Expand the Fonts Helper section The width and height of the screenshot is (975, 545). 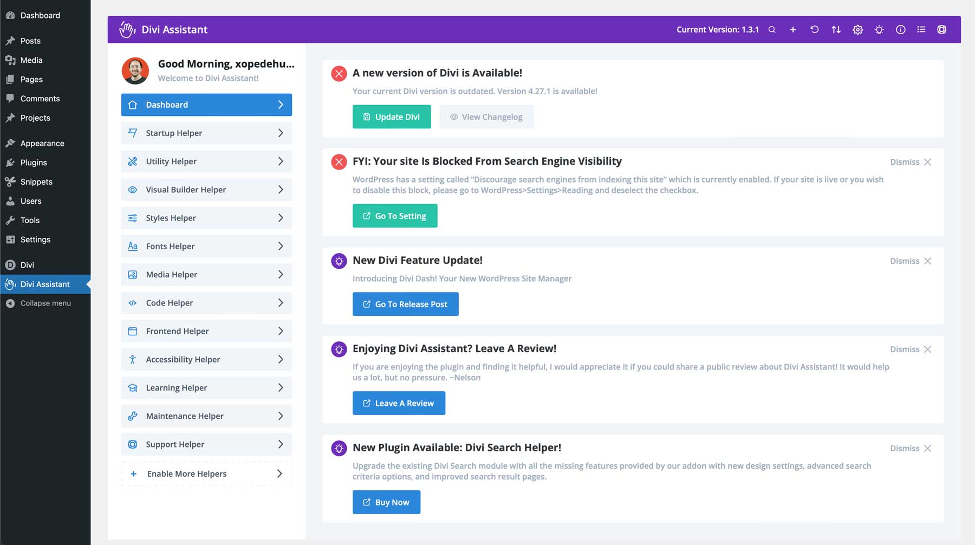(x=206, y=246)
